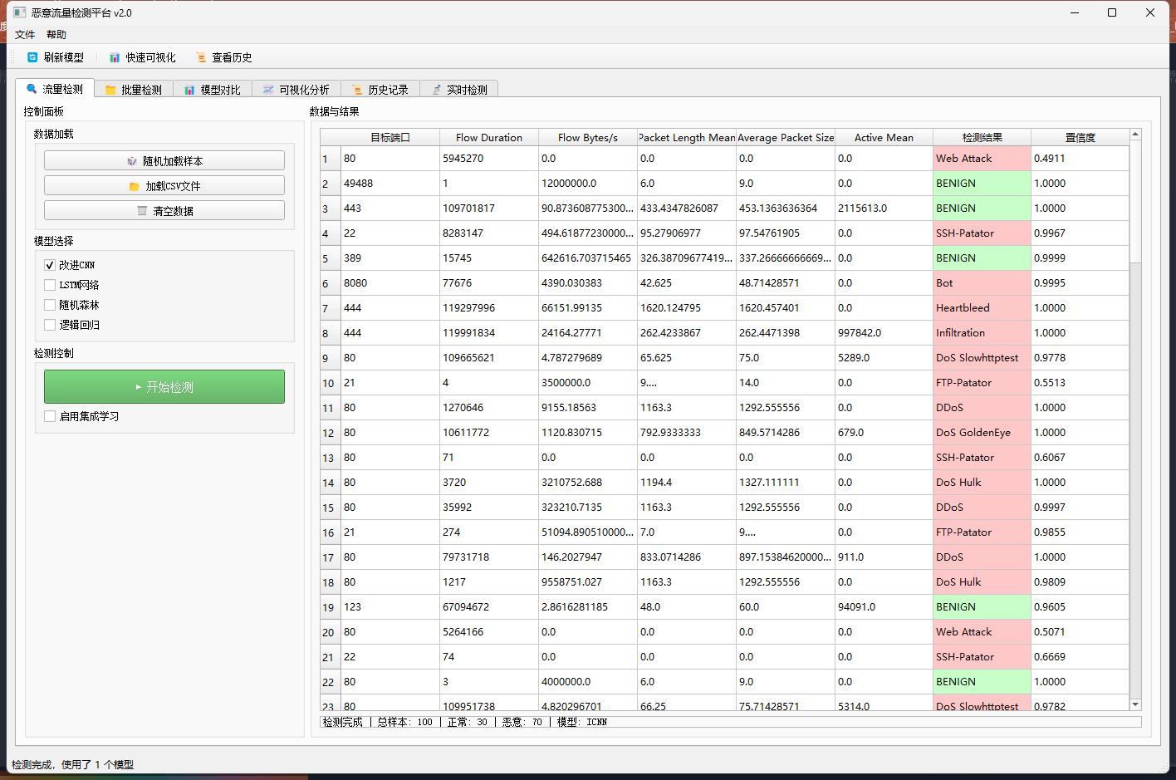Check the 随机森林 model option
The width and height of the screenshot is (1176, 780).
(x=50, y=305)
